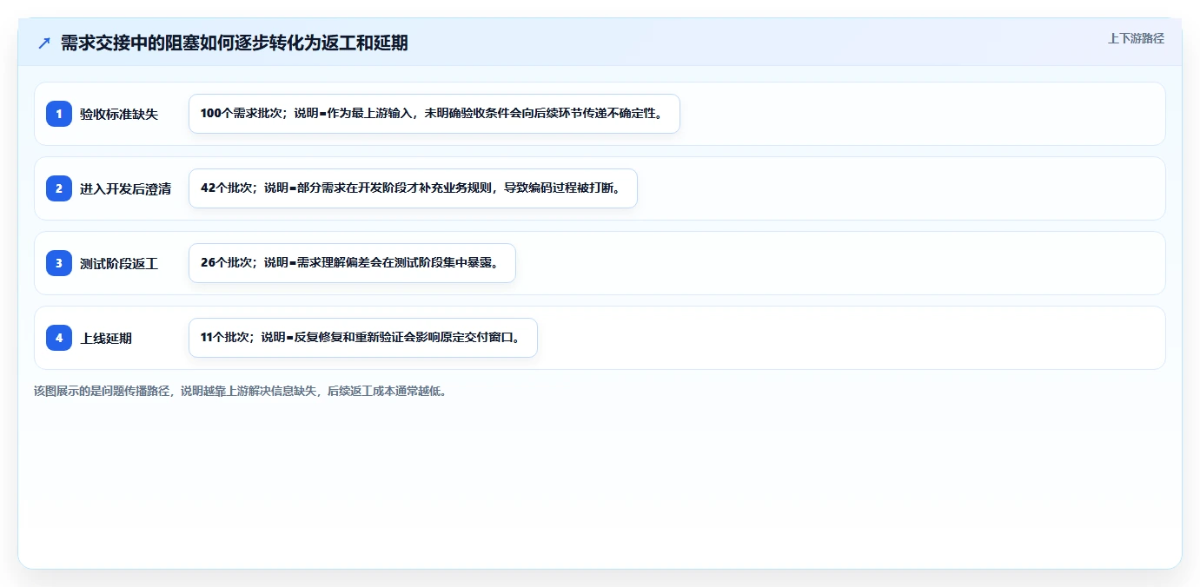Click the 测试阶段返工 step label
1200x587 pixels.
(119, 263)
